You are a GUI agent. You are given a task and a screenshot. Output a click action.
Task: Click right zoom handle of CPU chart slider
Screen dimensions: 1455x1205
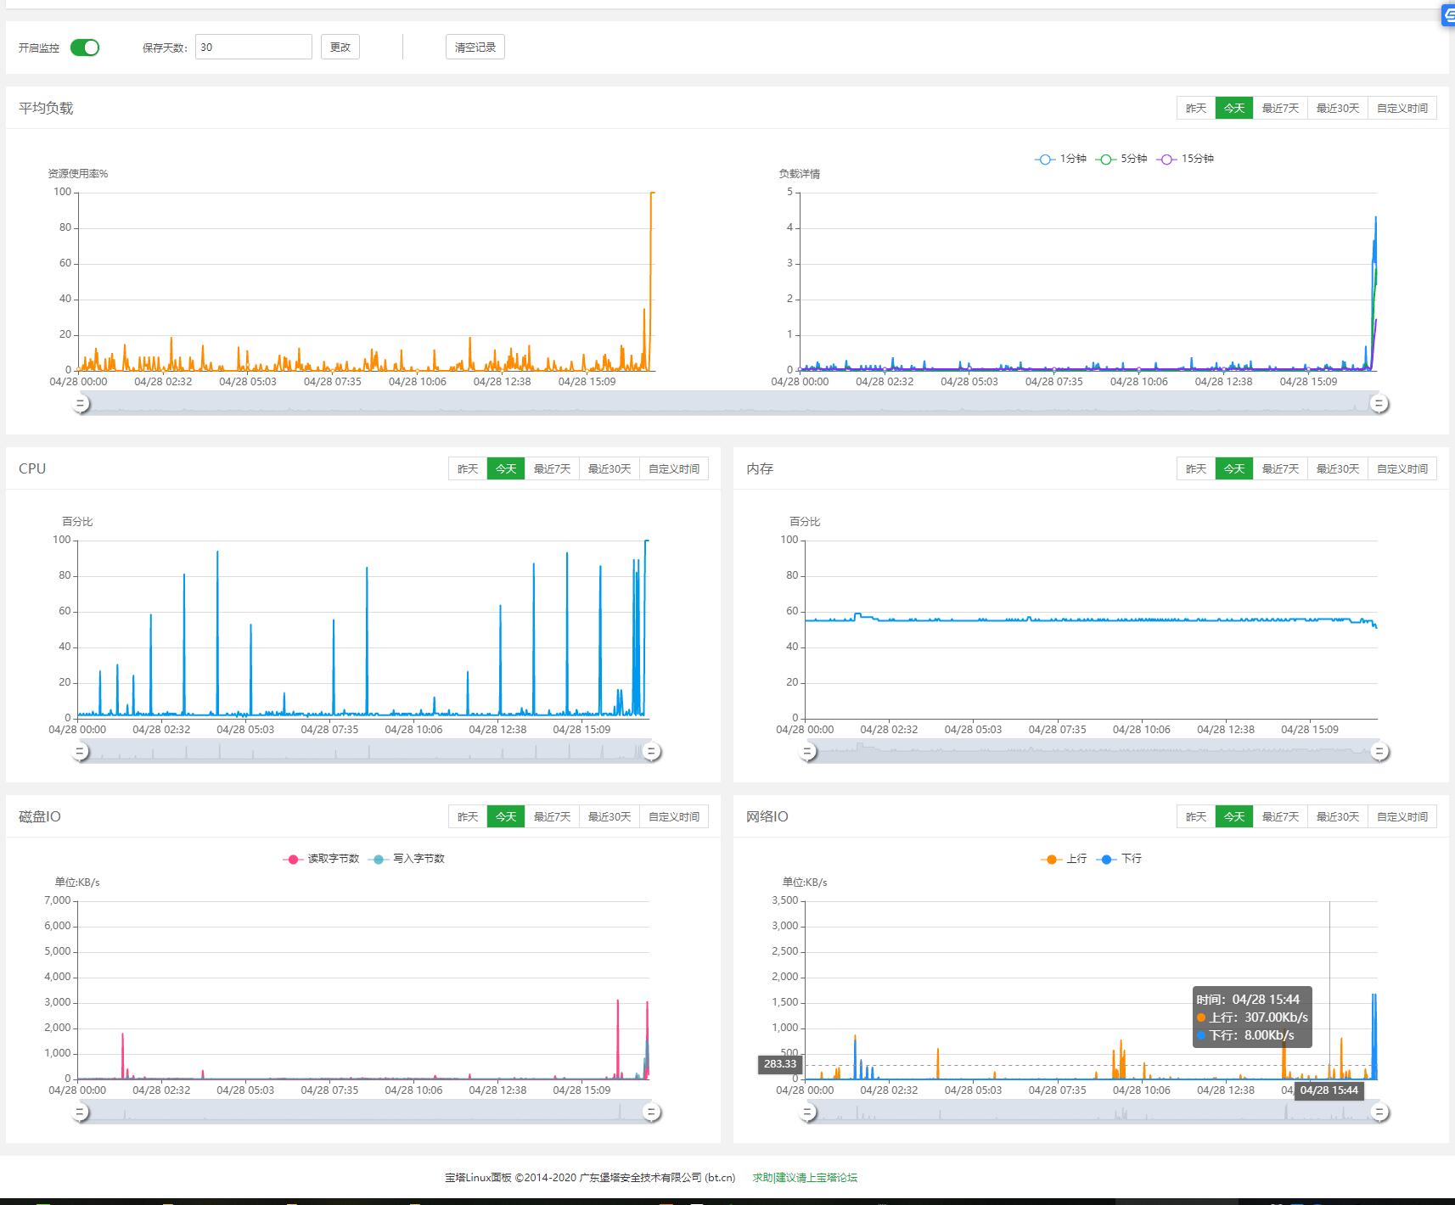point(652,751)
